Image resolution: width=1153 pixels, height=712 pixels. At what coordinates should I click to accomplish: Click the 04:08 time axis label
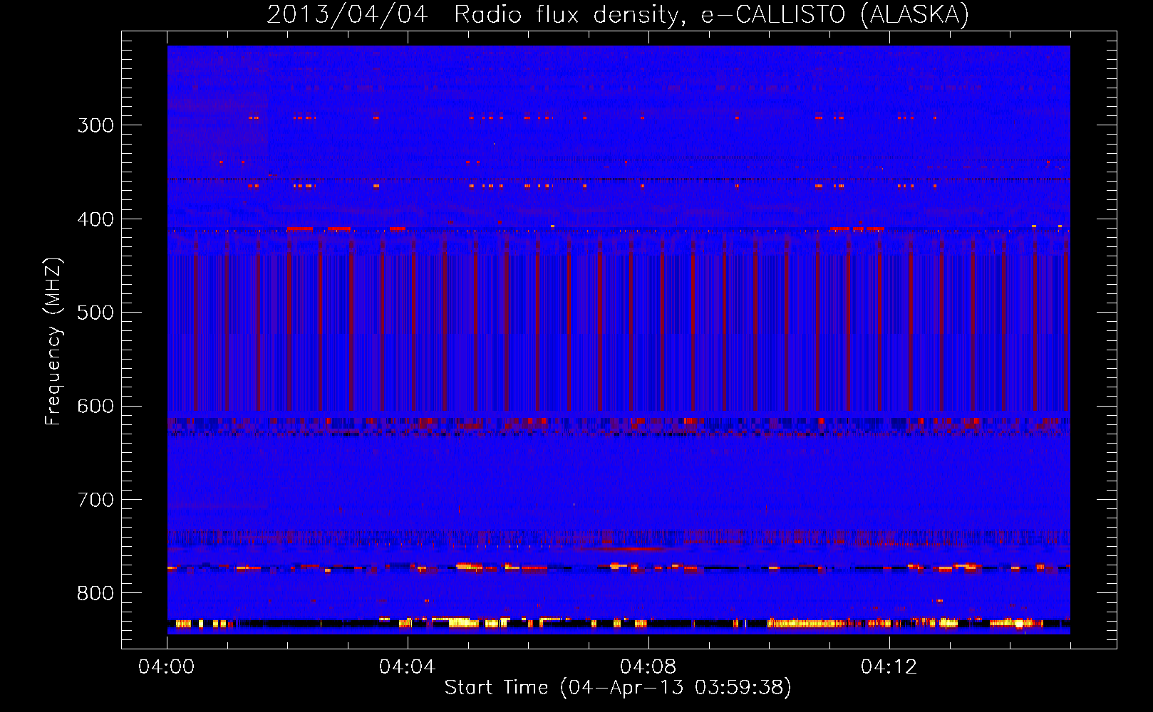(x=648, y=667)
